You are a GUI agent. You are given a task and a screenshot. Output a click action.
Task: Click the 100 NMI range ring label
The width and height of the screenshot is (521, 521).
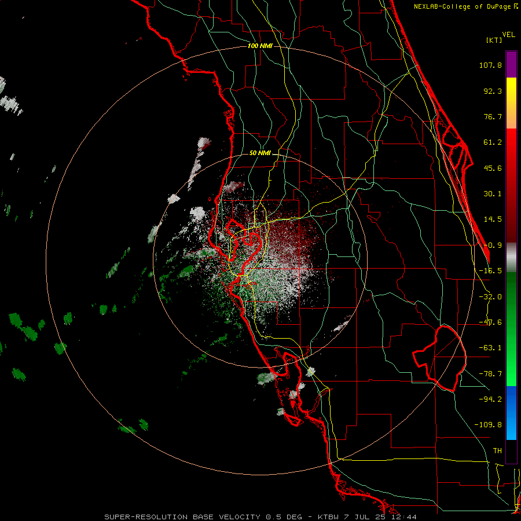[260, 46]
